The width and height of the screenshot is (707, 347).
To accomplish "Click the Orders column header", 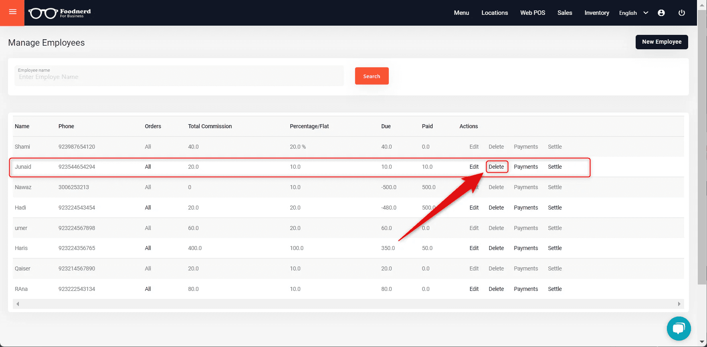I will [153, 126].
